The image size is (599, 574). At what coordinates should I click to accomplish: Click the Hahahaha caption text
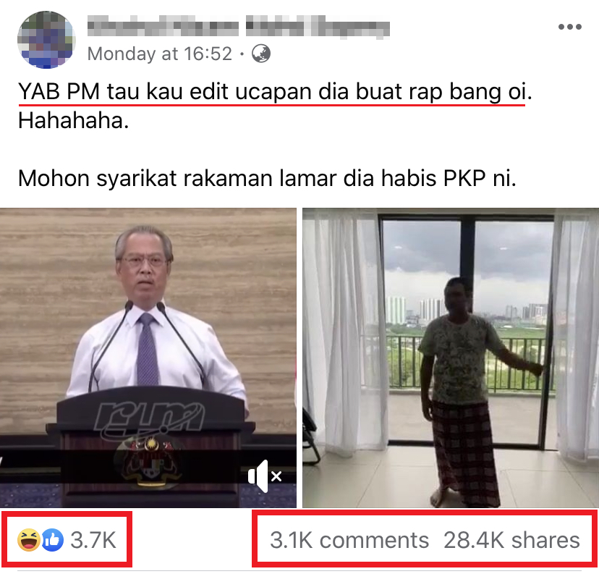[73, 121]
